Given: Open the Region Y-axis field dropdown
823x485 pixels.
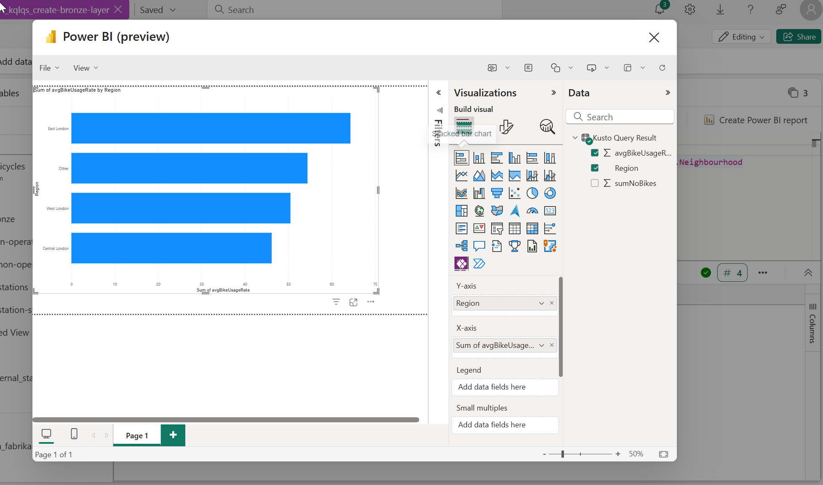Looking at the screenshot, I should pyautogui.click(x=541, y=303).
